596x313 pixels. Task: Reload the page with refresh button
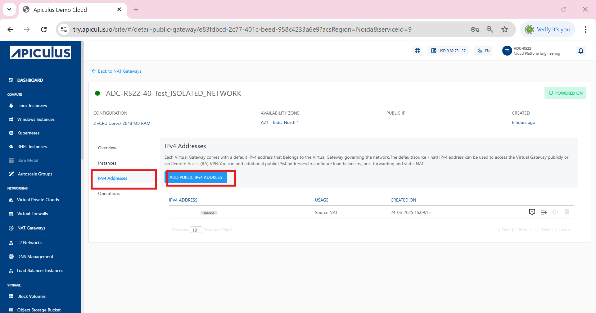point(44,29)
